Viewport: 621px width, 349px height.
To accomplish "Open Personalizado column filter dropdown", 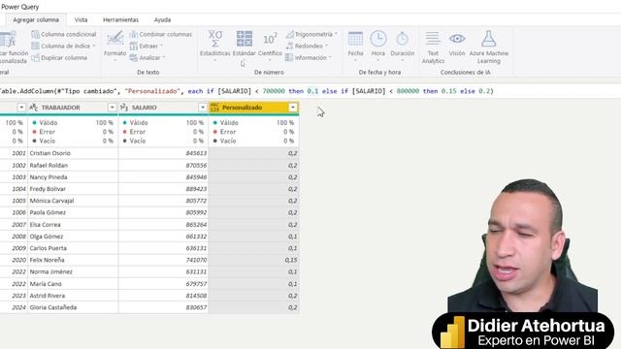I will tap(293, 108).
